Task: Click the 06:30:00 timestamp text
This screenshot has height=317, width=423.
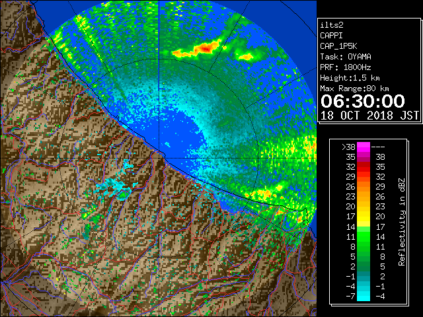Action: [363, 101]
